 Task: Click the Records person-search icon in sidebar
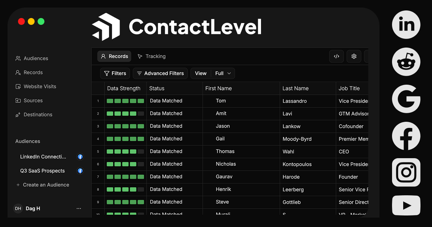tap(18, 72)
